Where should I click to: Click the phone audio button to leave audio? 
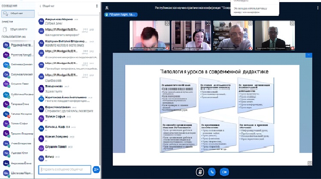[211, 171]
